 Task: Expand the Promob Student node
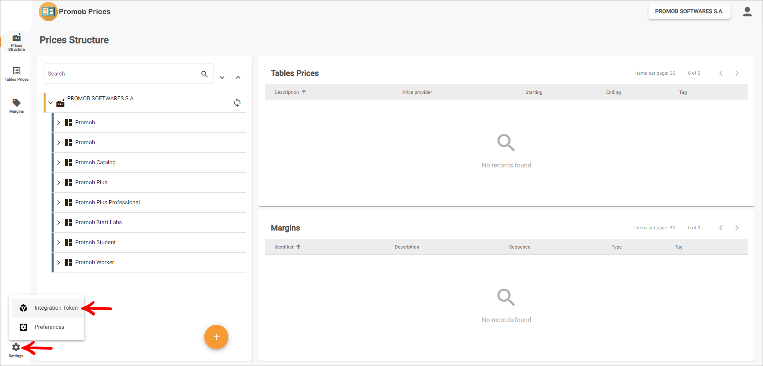pyautogui.click(x=59, y=243)
